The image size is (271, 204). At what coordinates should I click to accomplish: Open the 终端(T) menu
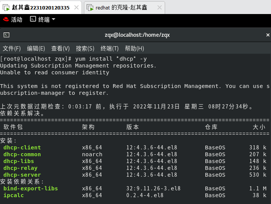point(110,49)
